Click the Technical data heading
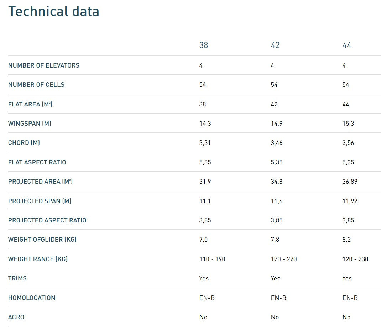 pos(53,11)
